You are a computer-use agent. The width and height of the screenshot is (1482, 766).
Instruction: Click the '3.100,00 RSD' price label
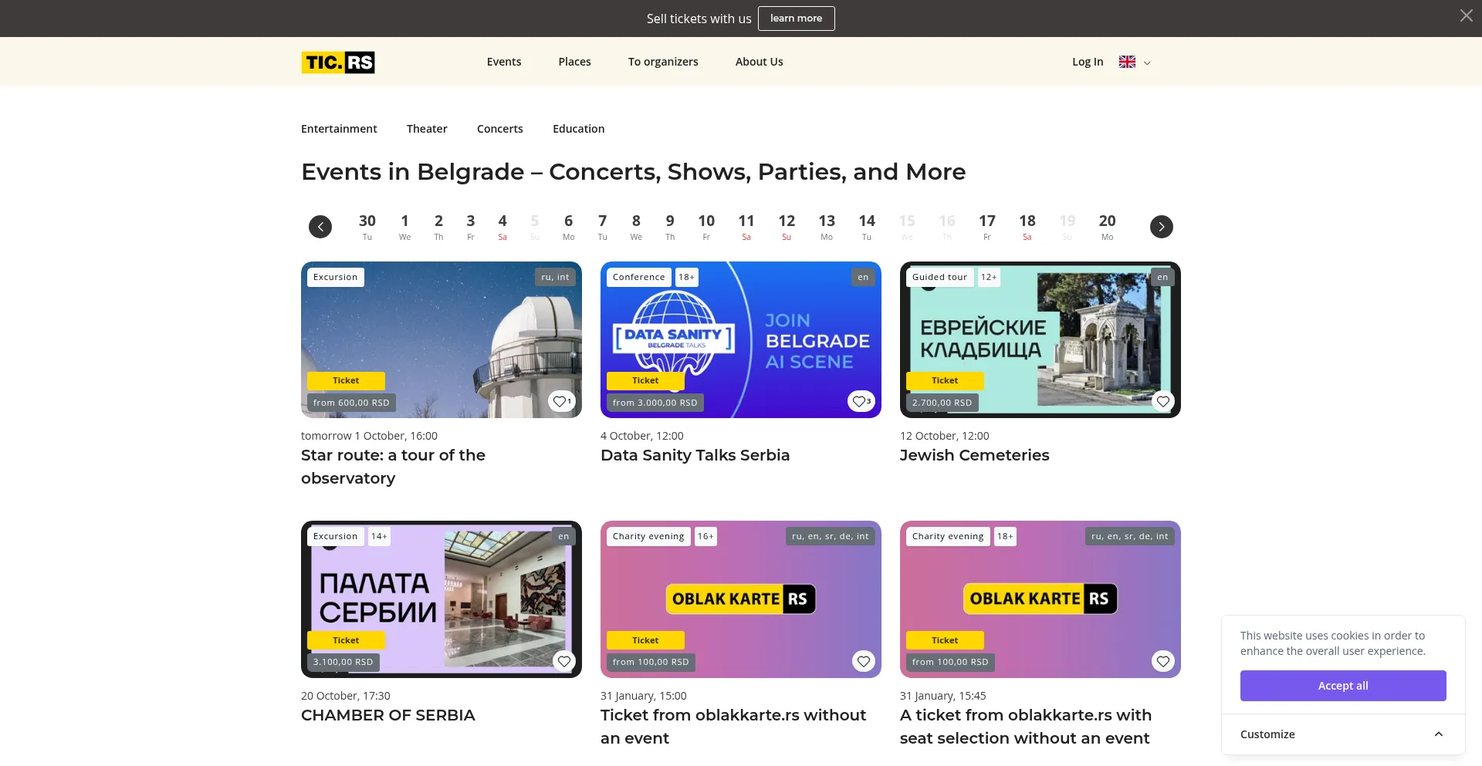pos(343,662)
